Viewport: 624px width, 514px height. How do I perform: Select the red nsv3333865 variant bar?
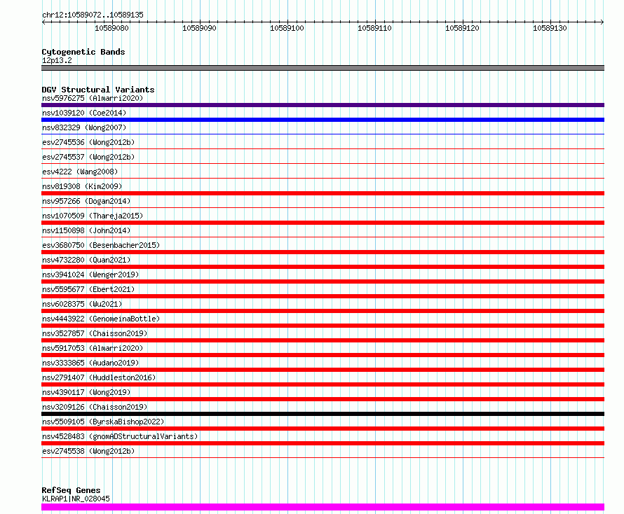tap(323, 370)
